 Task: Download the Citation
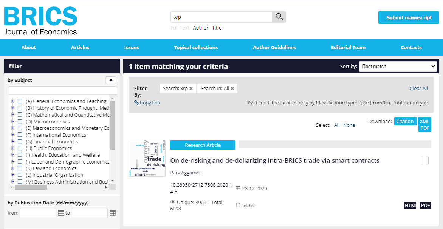(x=405, y=121)
